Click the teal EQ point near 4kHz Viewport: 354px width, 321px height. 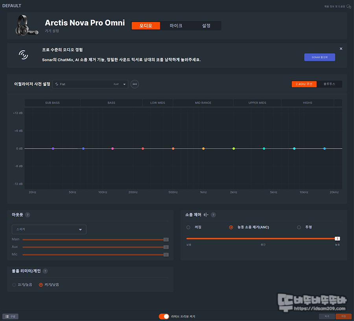[264, 149]
